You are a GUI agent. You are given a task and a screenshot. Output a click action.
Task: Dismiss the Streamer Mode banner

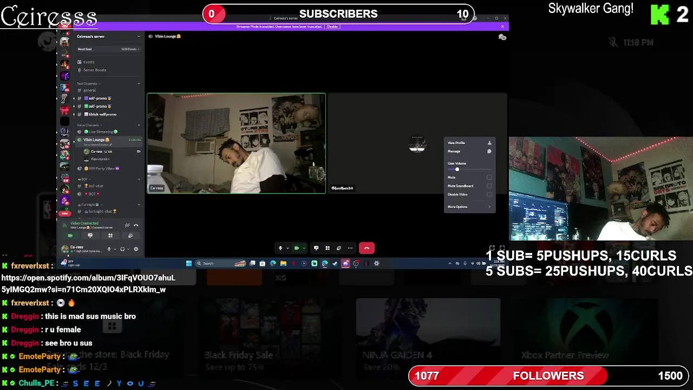(502, 27)
